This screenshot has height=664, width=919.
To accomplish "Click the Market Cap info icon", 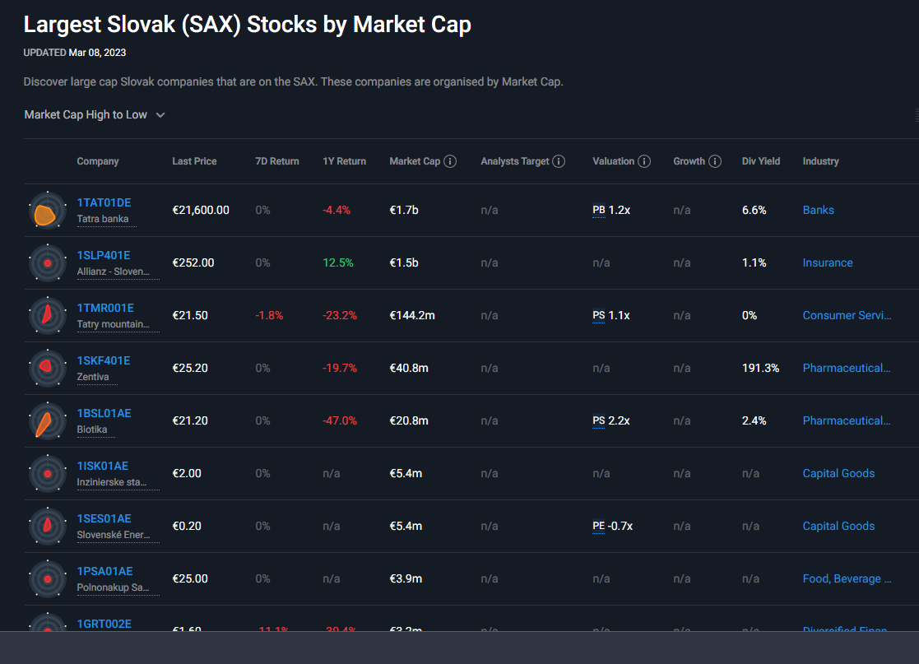I will 450,161.
